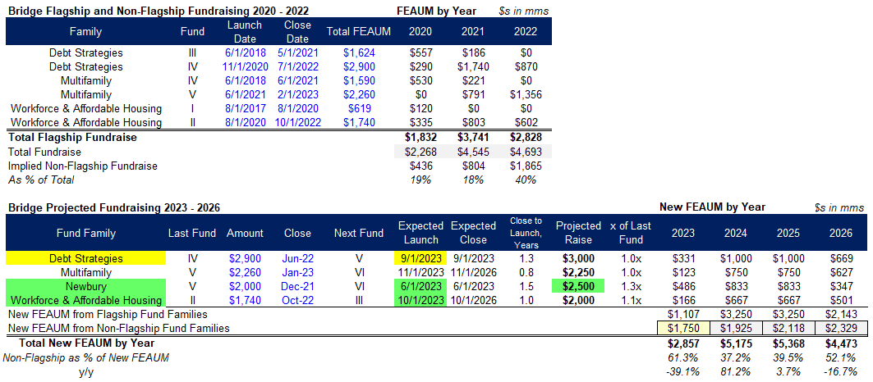Click the 'New FEAUM by Year' heading
The height and width of the screenshot is (382, 873).
(713, 207)
